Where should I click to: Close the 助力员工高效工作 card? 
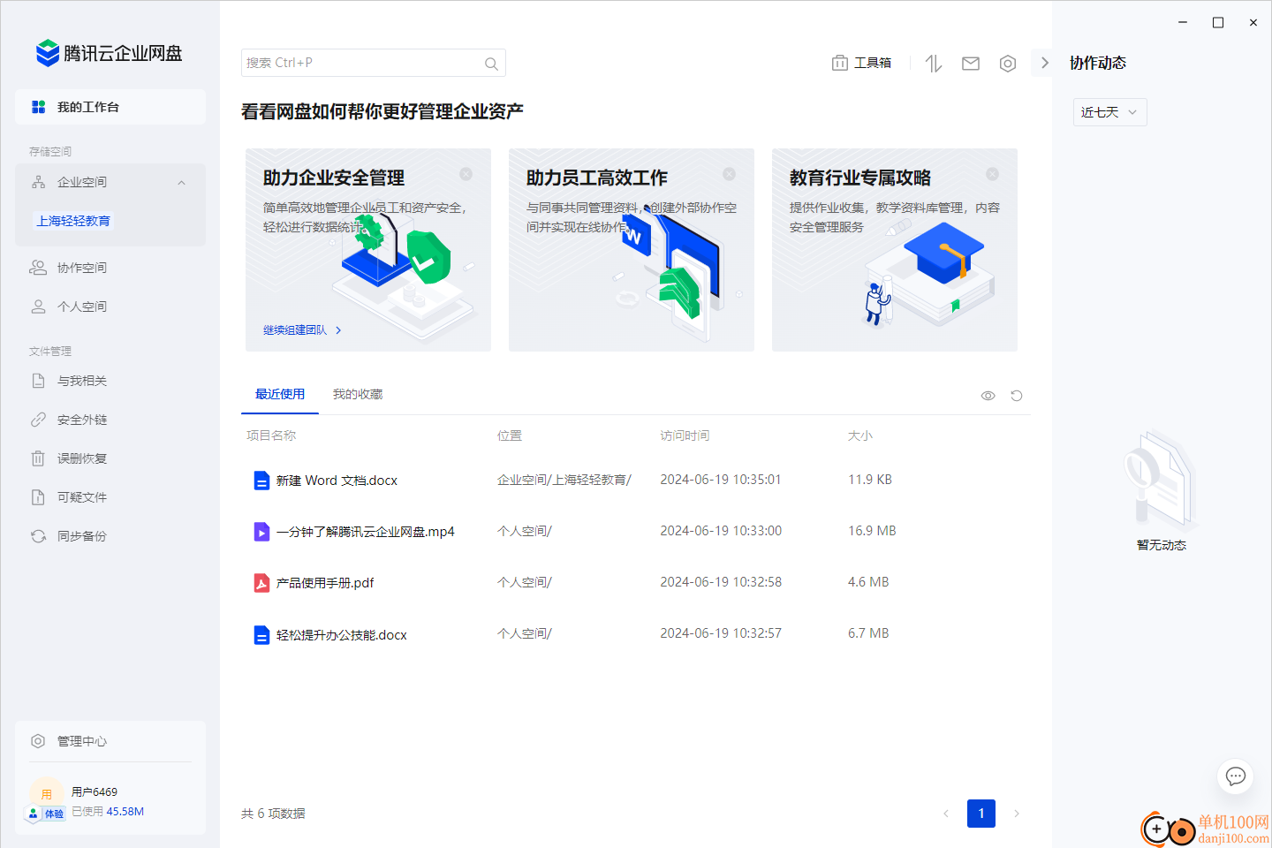[x=729, y=174]
